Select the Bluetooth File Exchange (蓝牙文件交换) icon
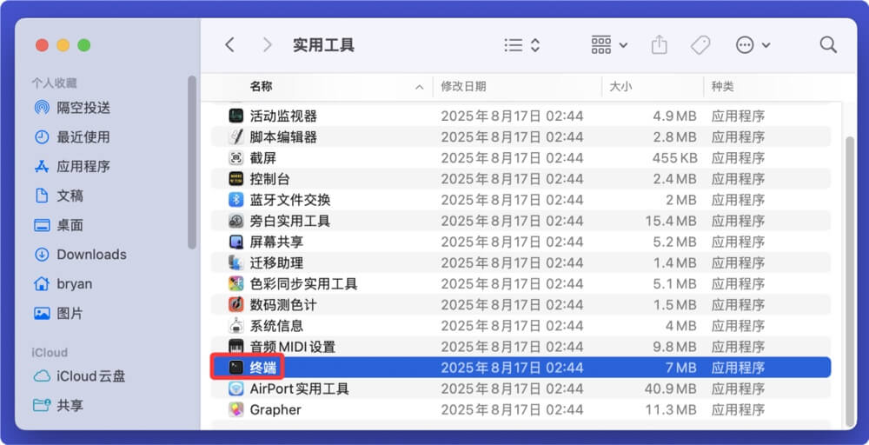Image resolution: width=869 pixels, height=445 pixels. click(236, 200)
